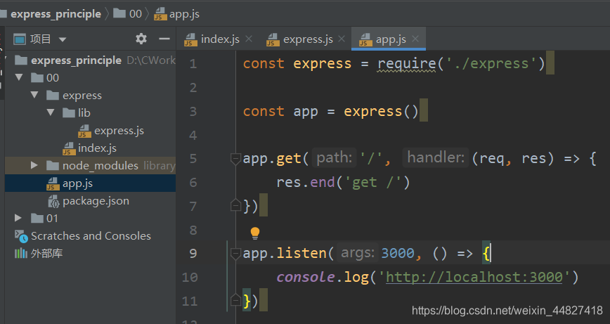The width and height of the screenshot is (610, 324).
Task: Click the Scratches and Consoles icon
Action: pos(21,236)
